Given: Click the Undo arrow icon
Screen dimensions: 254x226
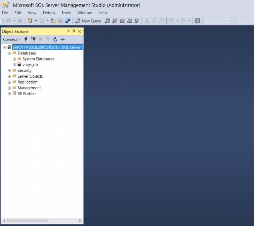Looking at the screenshot, I should click(171, 21).
